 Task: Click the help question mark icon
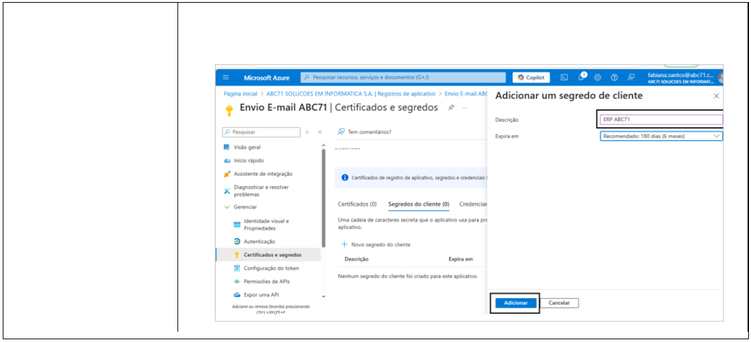click(x=614, y=77)
